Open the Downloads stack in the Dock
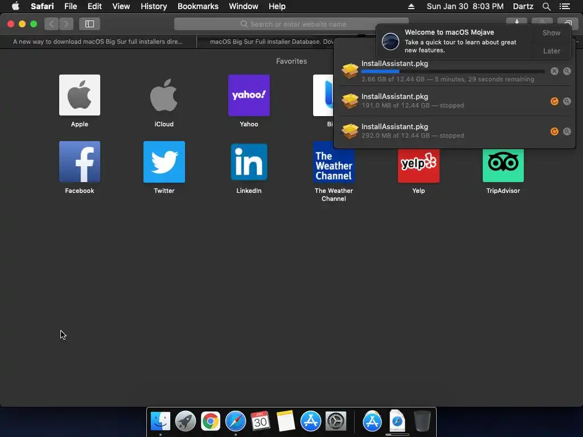583x437 pixels. coord(397,421)
